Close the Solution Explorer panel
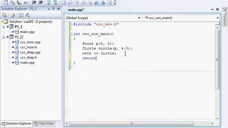 pos(58,9)
